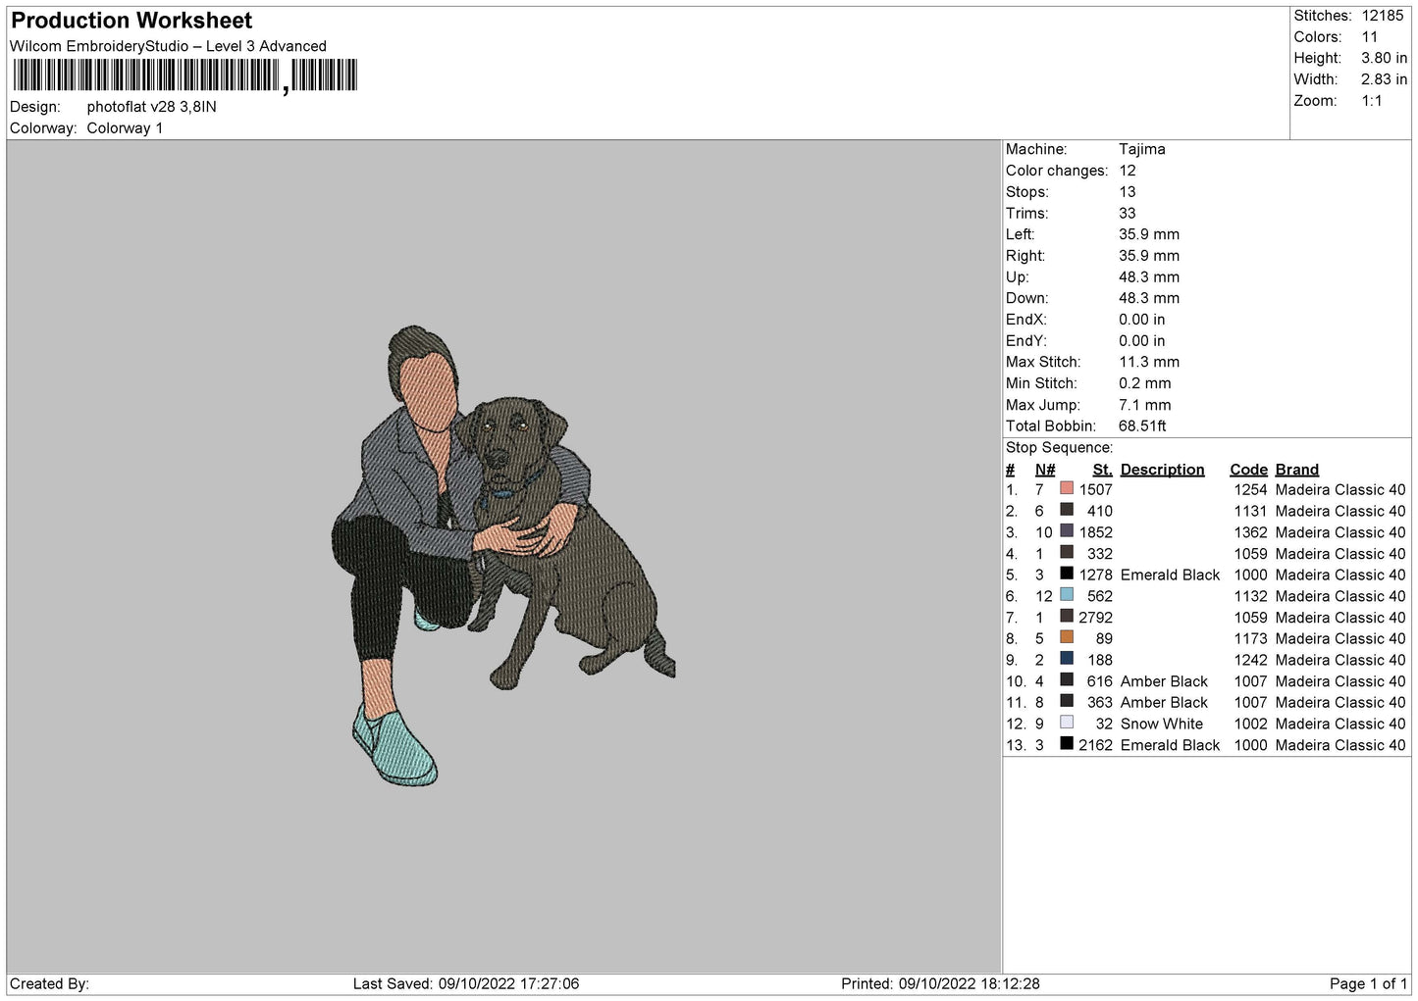Click the black swatch in stop 13
The image size is (1418, 1001).
point(1067,743)
